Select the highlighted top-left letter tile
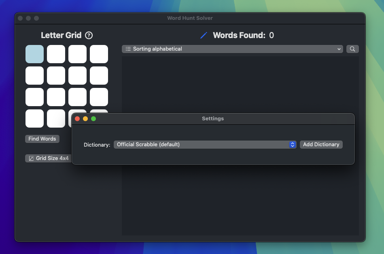The image size is (384, 254). point(34,54)
